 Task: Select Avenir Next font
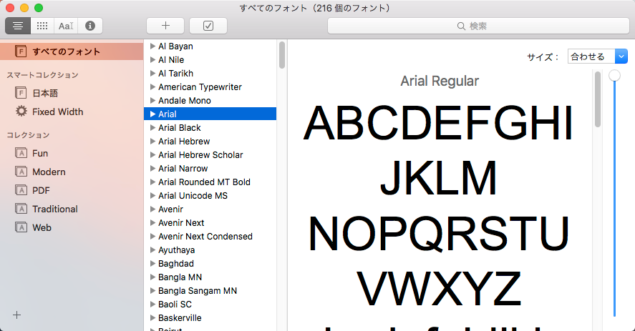click(181, 223)
